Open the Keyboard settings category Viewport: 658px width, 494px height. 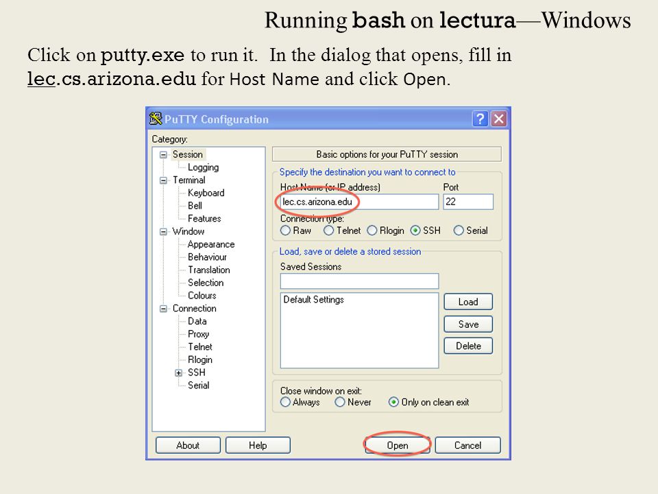[x=206, y=193]
